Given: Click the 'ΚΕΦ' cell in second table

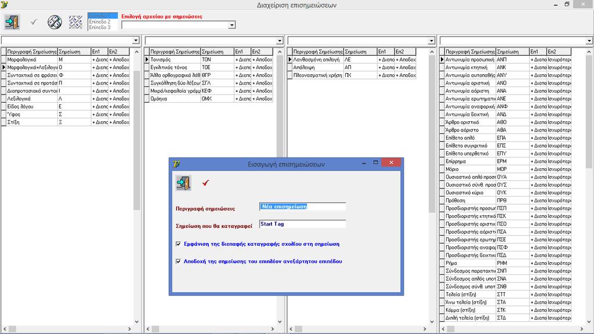Looking at the screenshot, I should click(217, 91).
